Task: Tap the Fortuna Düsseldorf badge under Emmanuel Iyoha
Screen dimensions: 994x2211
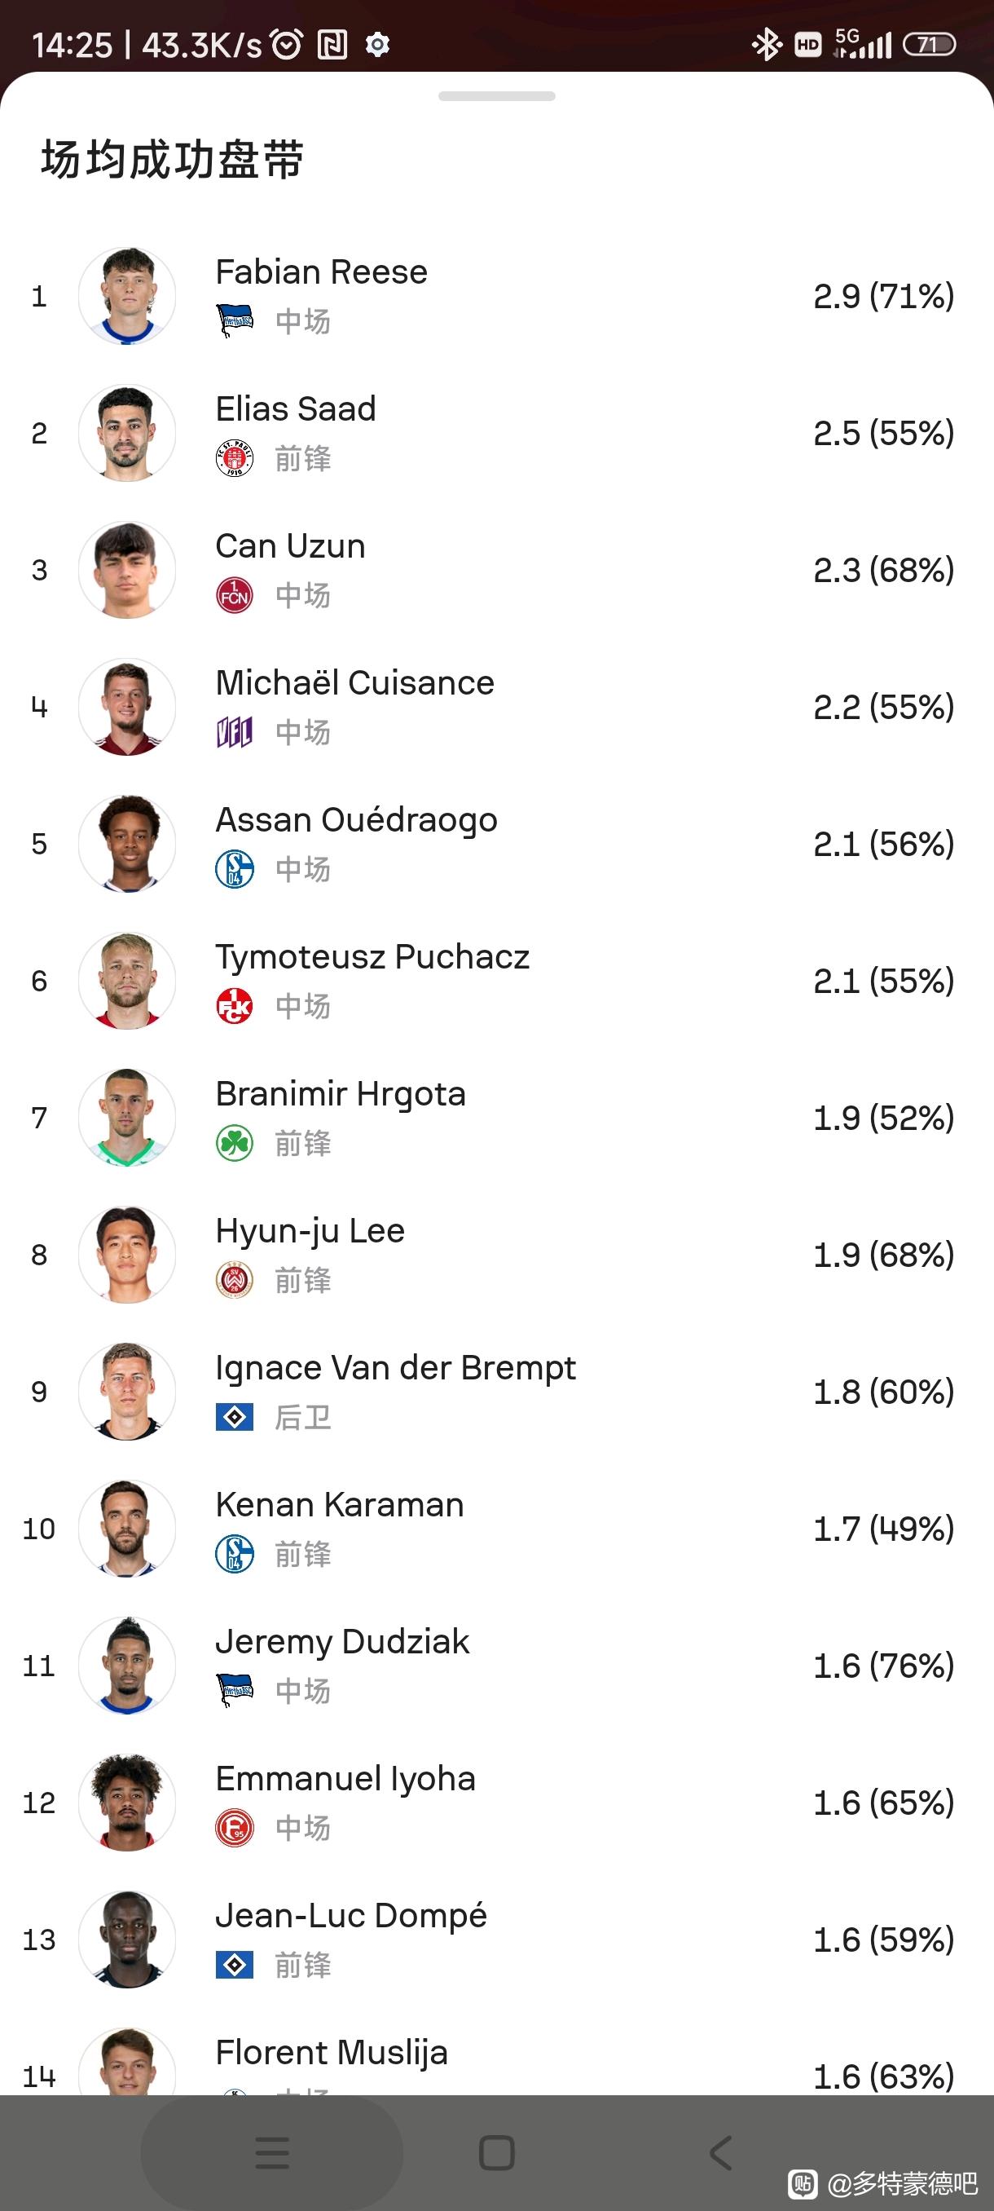Action: coord(234,1827)
